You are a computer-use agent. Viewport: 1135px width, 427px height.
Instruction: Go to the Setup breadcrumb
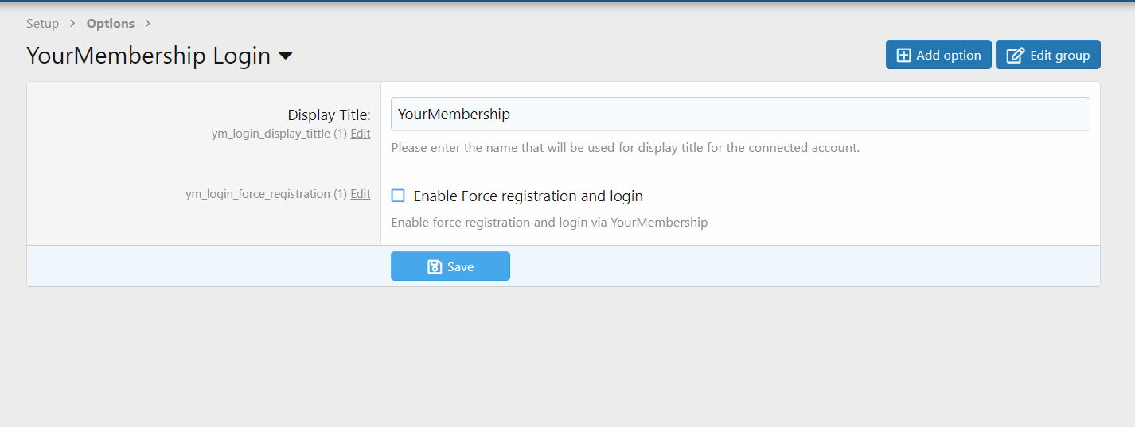click(x=42, y=24)
